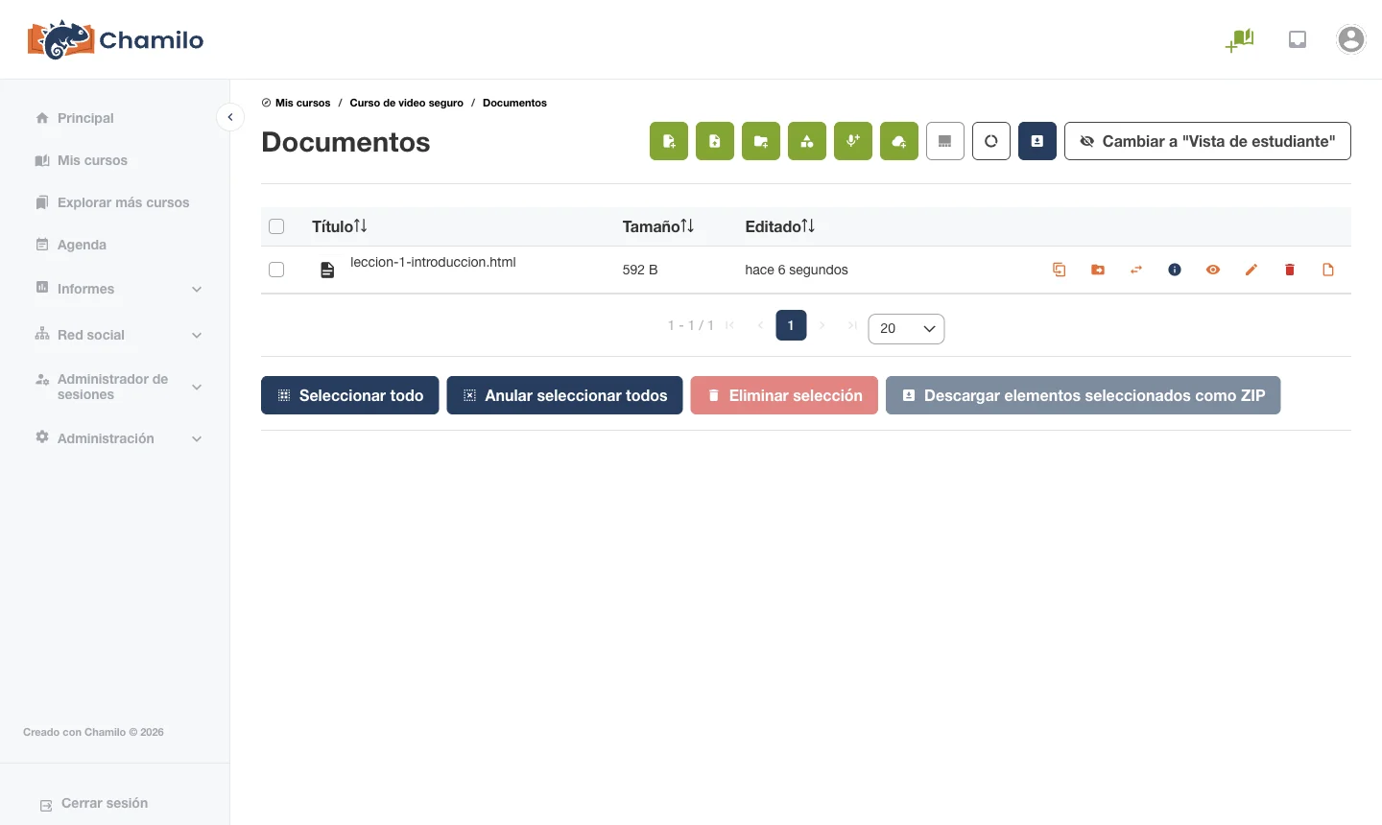1382x825 pixels.
Task: Tick the select-all checkbox in the table header
Action: coord(276,226)
